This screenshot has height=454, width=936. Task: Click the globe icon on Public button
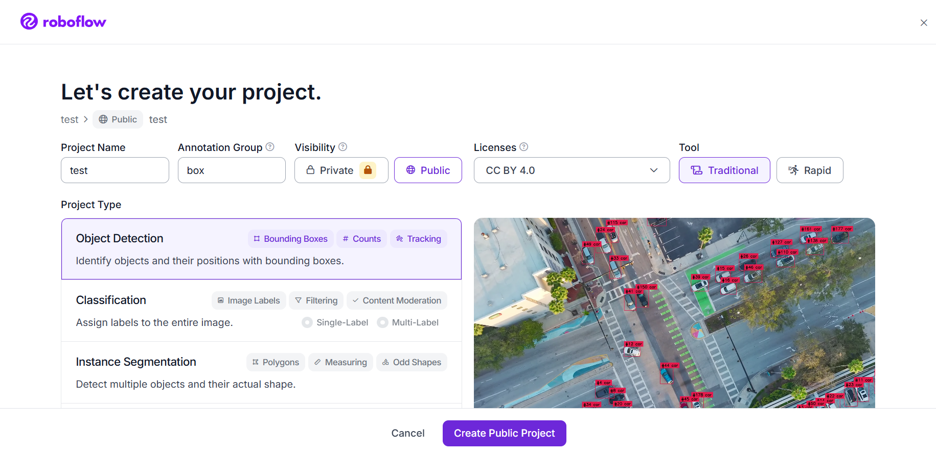coord(410,170)
